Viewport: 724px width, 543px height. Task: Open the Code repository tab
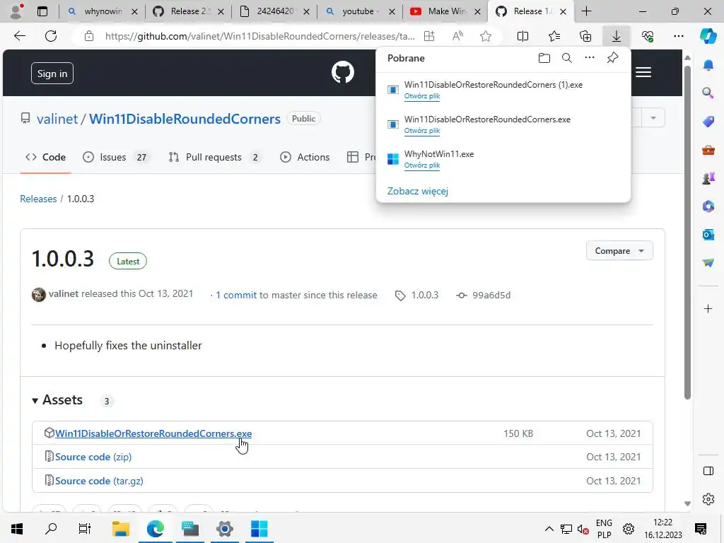(x=45, y=157)
